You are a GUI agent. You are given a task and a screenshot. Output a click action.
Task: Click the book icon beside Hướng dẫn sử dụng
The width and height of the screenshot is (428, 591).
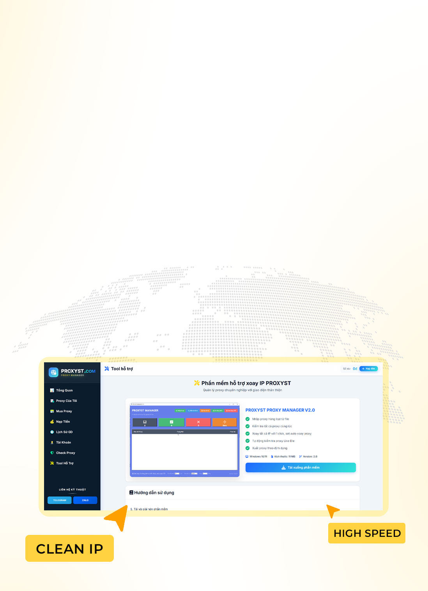pyautogui.click(x=131, y=492)
